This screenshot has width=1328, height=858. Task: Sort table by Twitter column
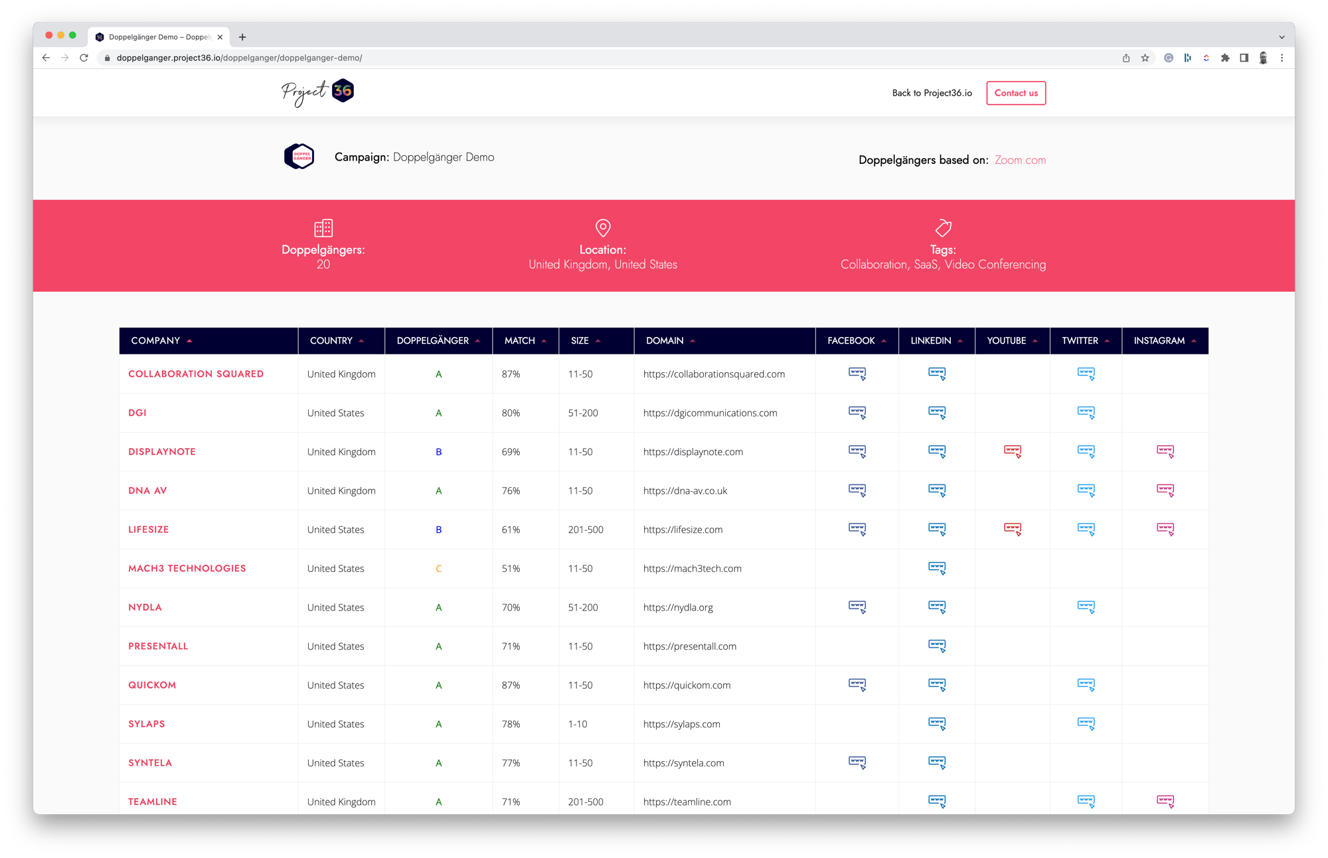pos(1086,340)
